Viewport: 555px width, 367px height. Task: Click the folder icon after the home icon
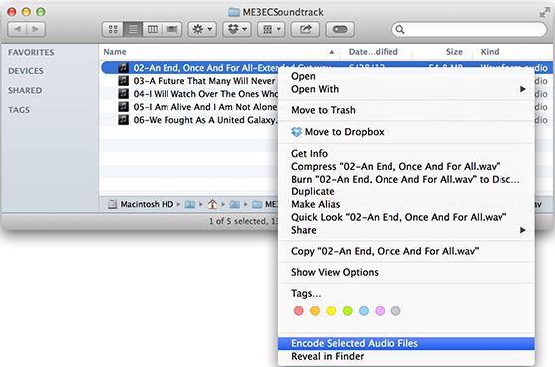tap(234, 204)
